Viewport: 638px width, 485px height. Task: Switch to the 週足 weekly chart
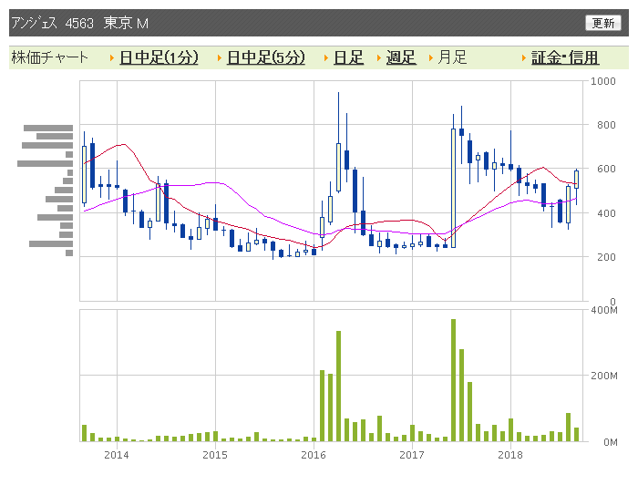point(401,57)
